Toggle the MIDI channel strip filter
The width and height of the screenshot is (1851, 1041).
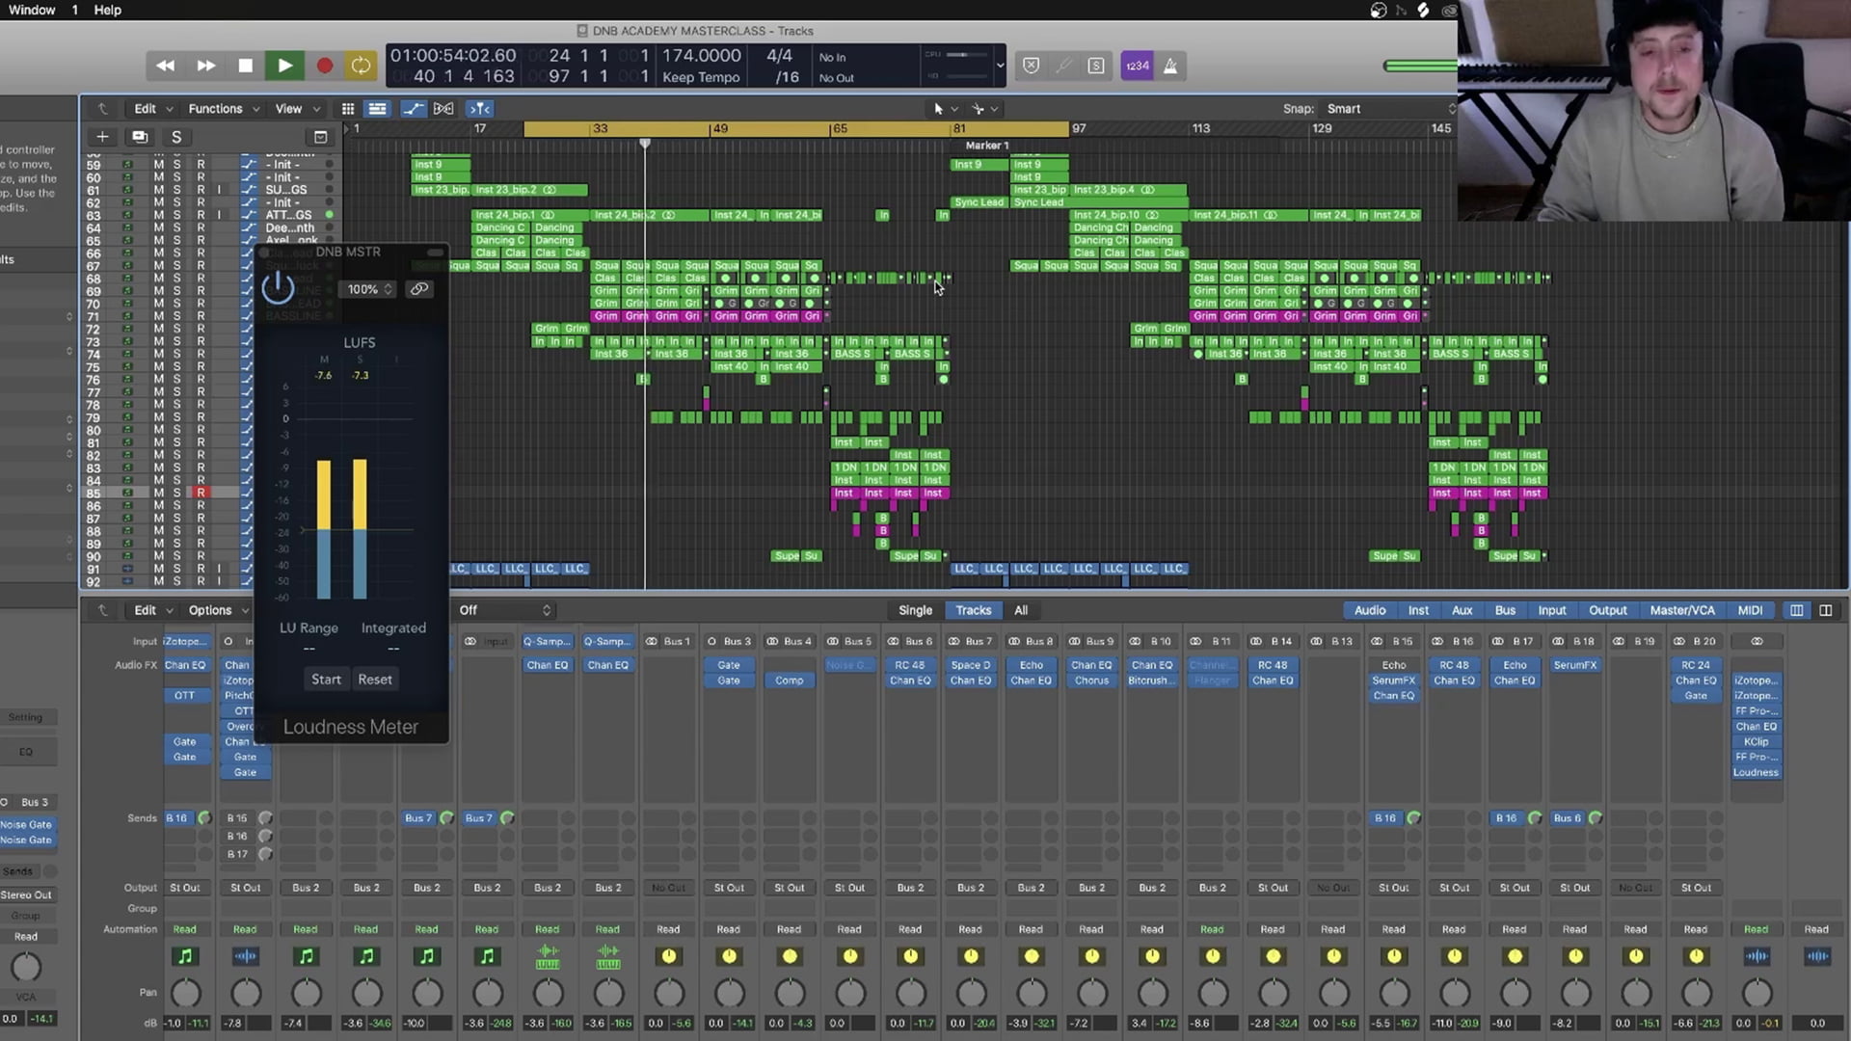coord(1750,610)
